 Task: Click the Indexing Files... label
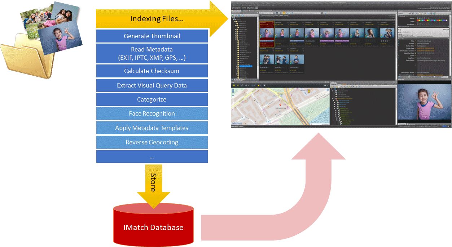pos(157,19)
